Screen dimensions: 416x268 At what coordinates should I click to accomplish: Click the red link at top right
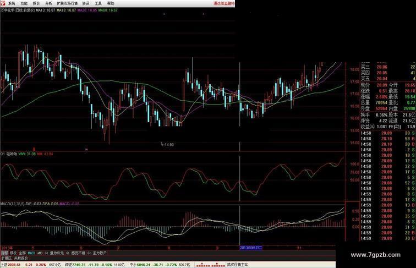(224, 3)
